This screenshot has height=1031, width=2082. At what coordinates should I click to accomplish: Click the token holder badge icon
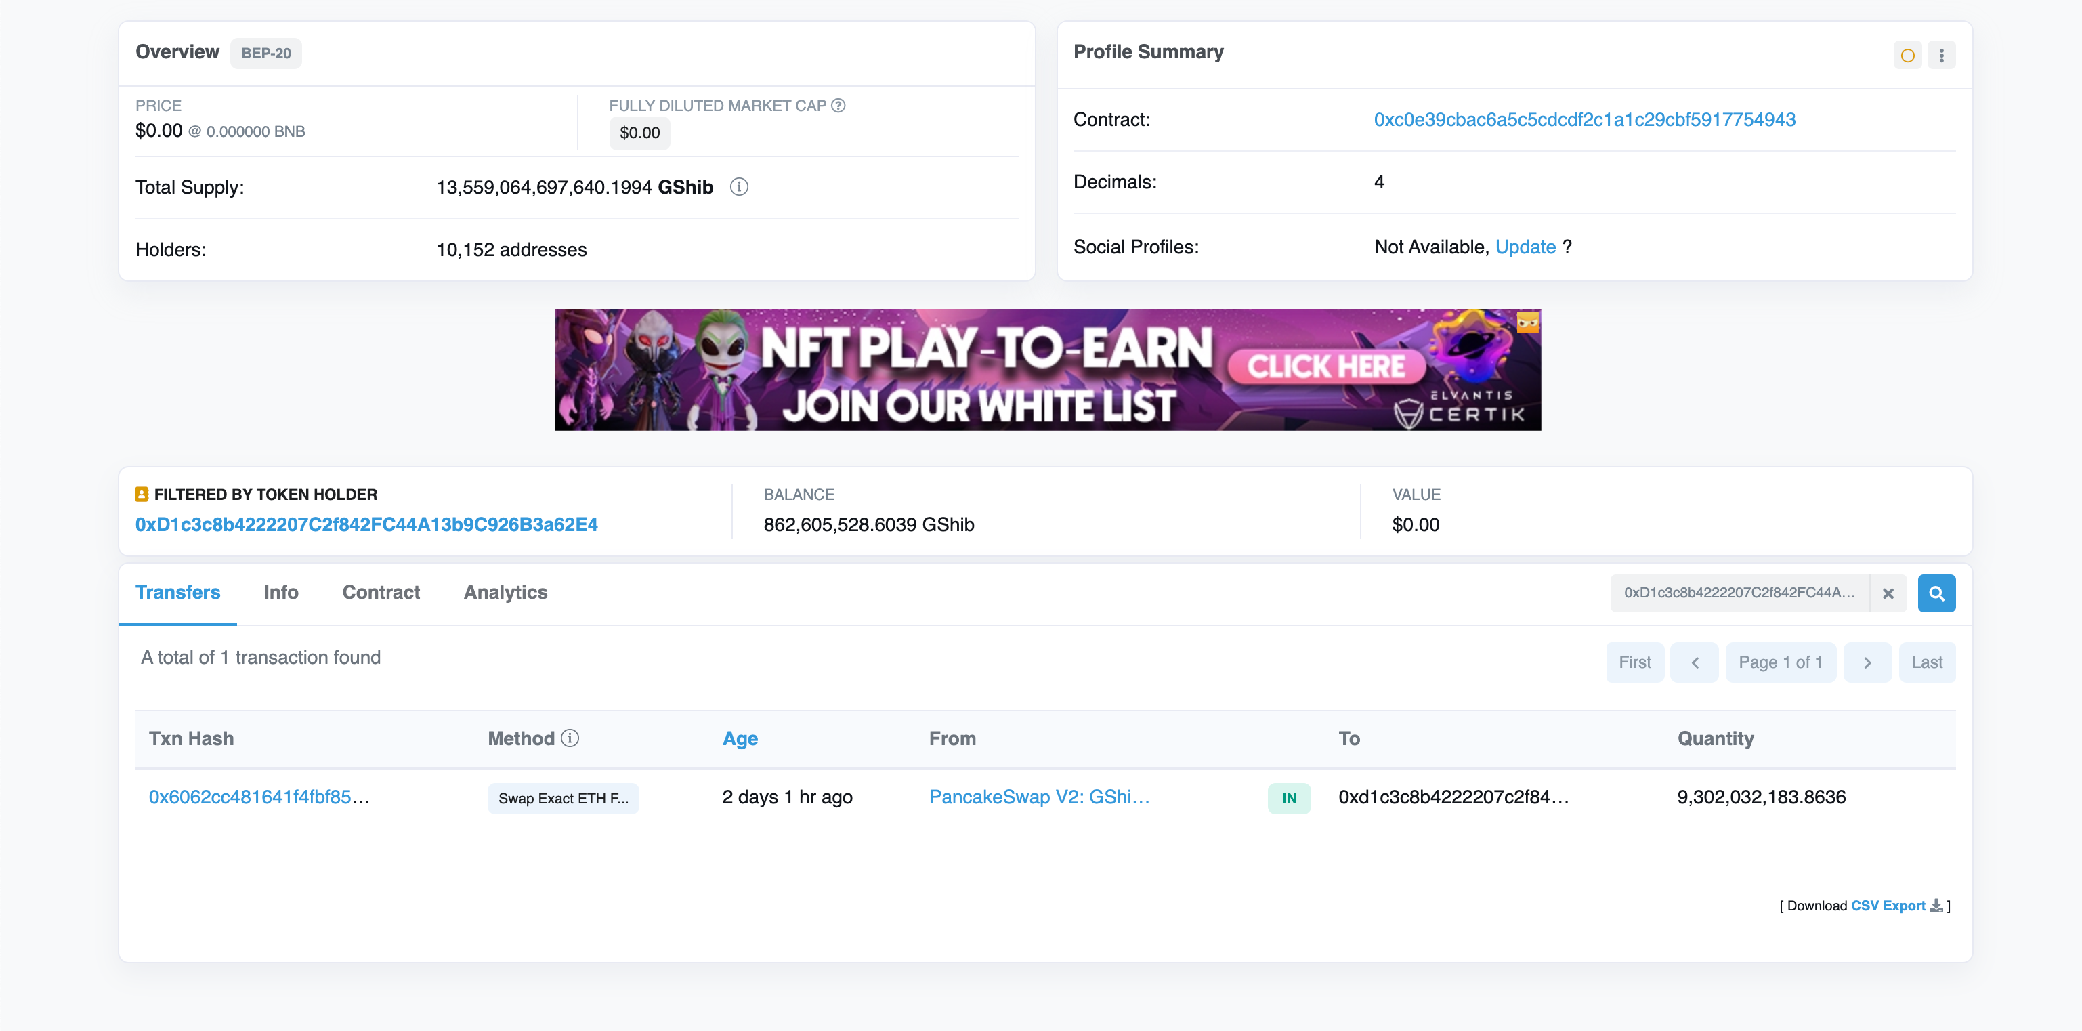tap(142, 494)
